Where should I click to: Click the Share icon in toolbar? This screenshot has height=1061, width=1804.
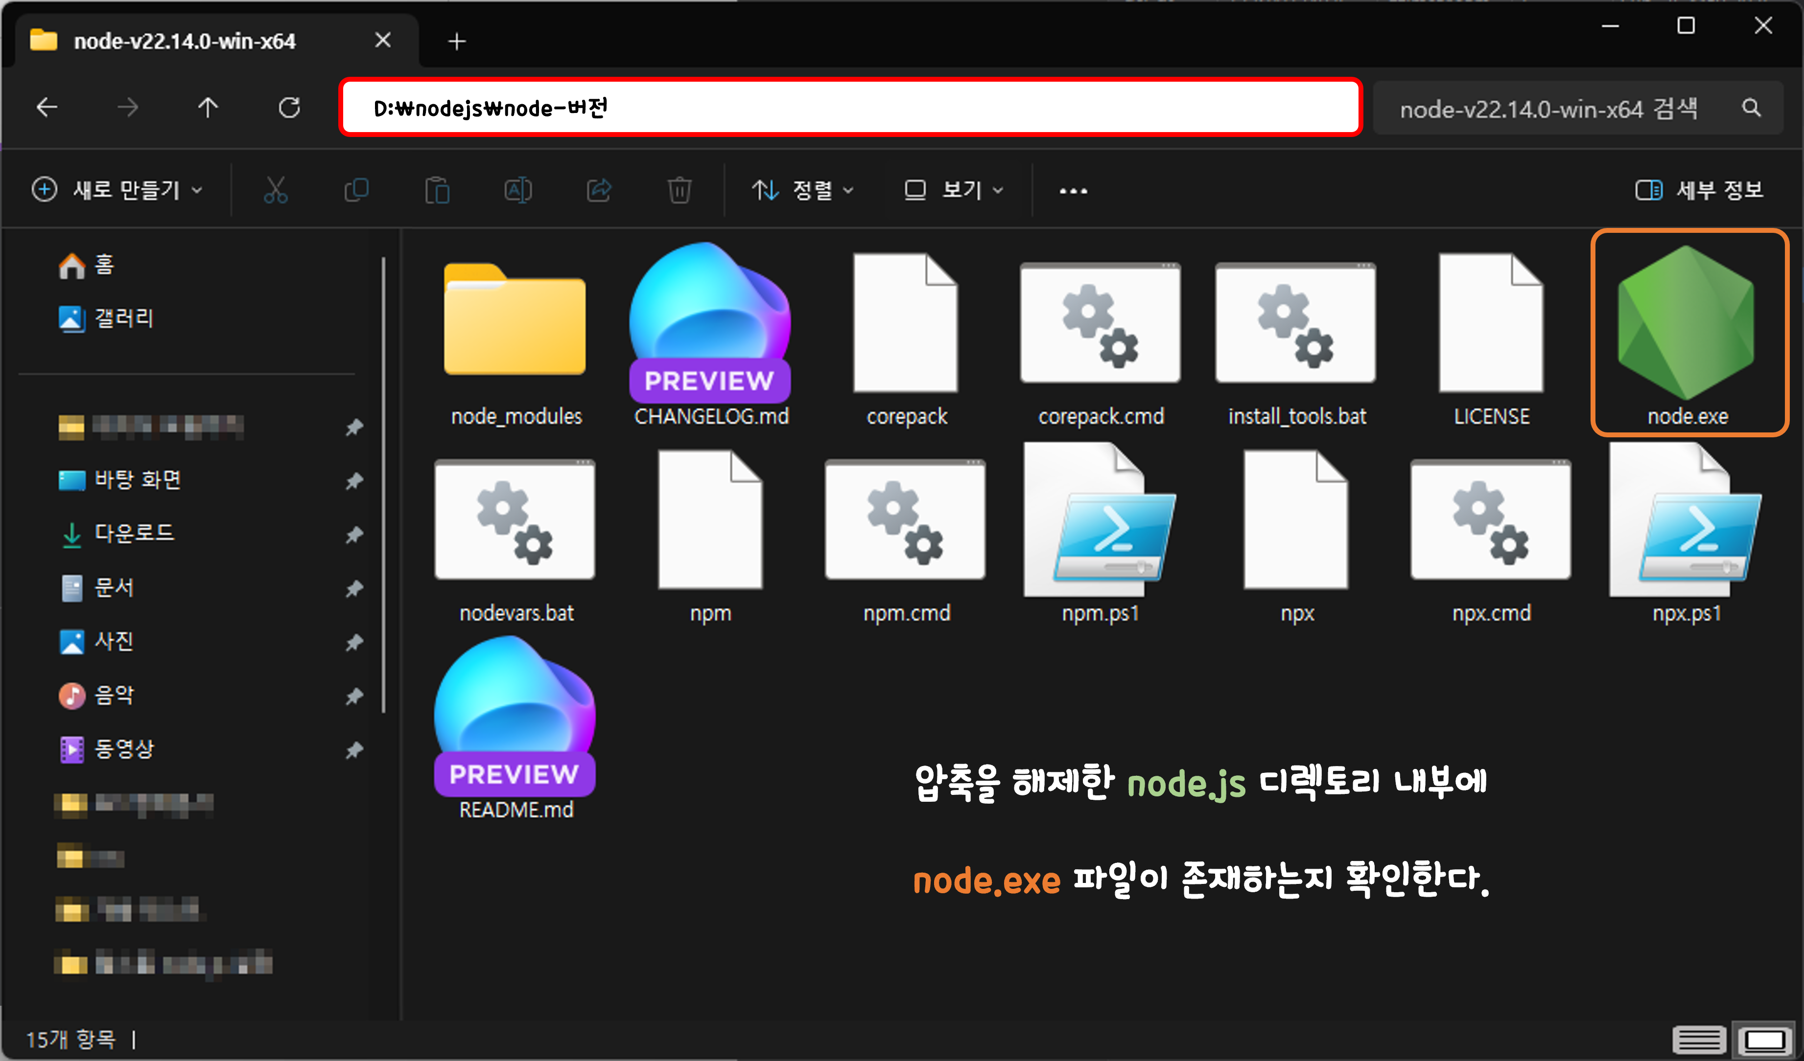point(598,190)
